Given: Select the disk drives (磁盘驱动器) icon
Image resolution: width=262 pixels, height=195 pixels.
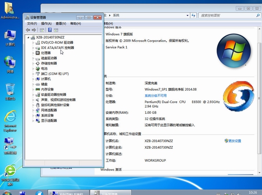Looking at the screenshot, I should 38,58.
